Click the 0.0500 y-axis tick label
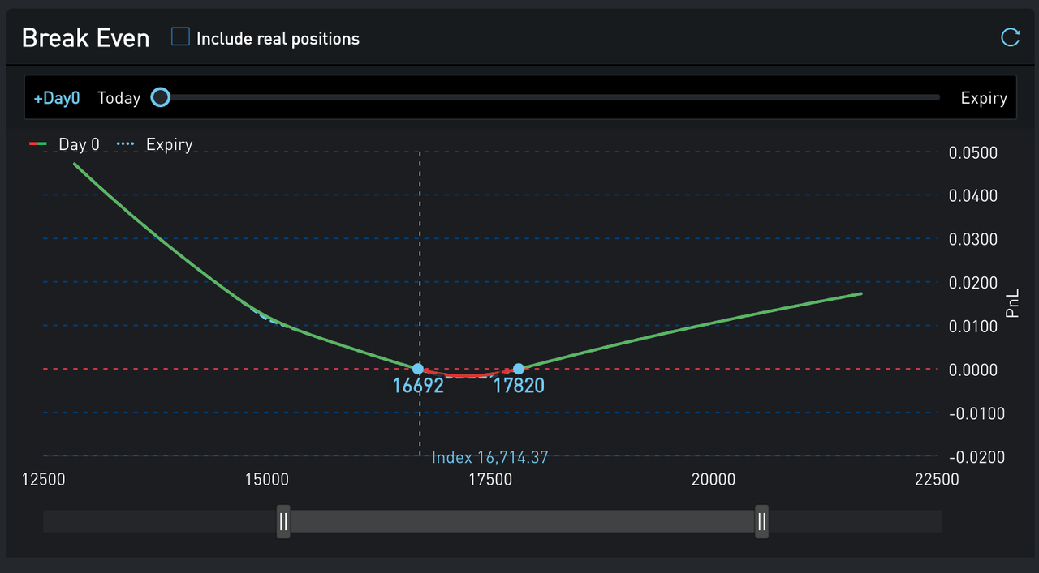 972,152
